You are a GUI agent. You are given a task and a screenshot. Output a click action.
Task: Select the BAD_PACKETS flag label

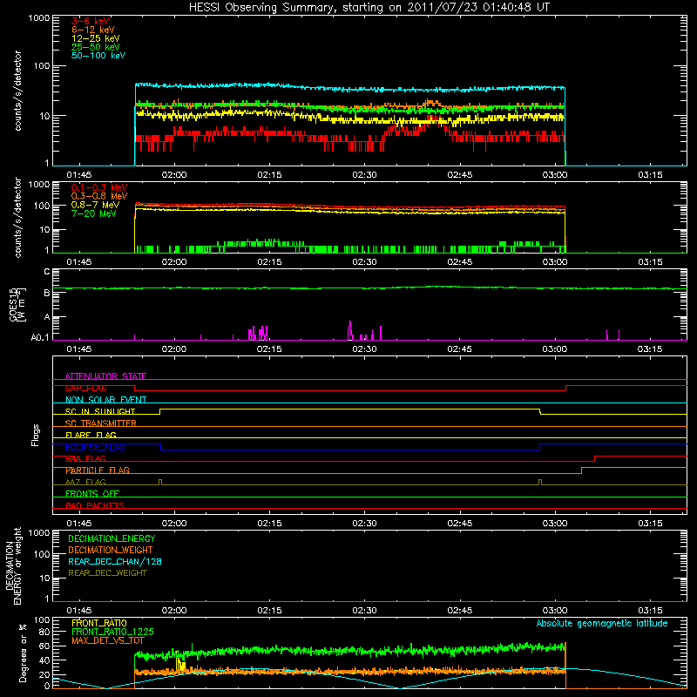click(x=95, y=505)
